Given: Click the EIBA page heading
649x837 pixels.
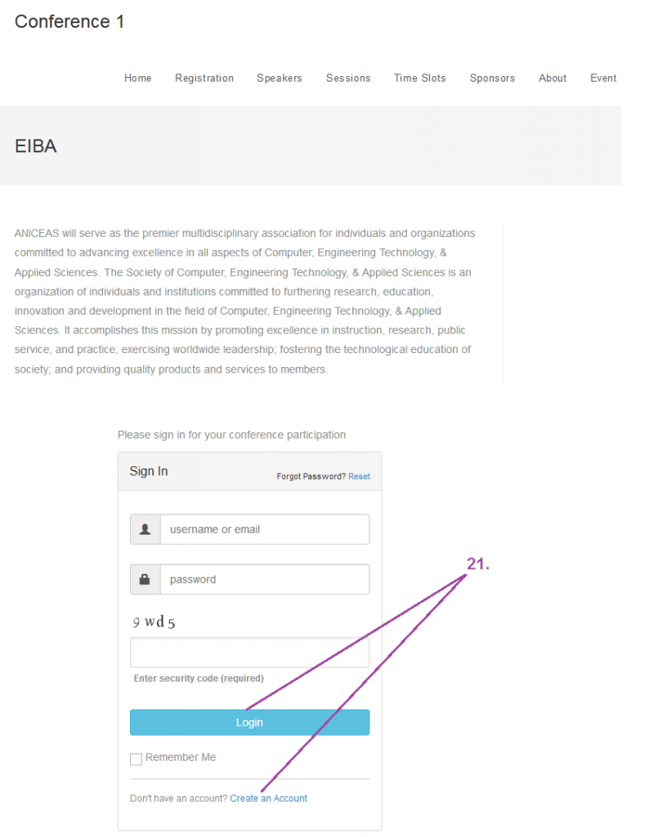Looking at the screenshot, I should [x=35, y=145].
